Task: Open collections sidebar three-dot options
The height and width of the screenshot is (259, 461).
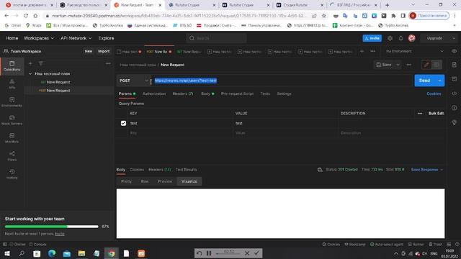Action: [108, 63]
